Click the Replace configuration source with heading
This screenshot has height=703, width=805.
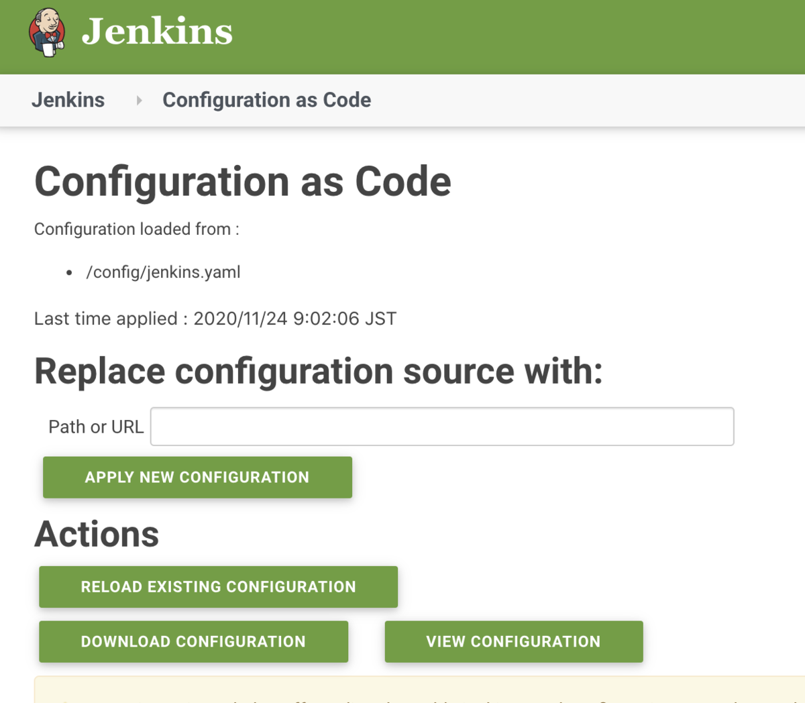point(319,371)
